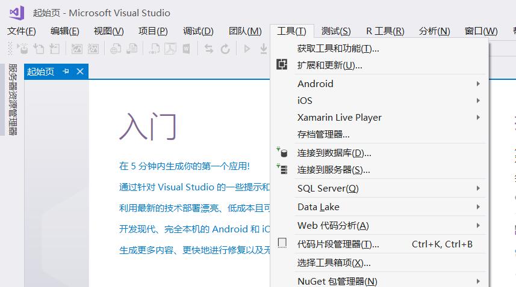Click the swap arrows toolbar icon
Image resolution: width=516 pixels, height=287 pixels.
209,49
